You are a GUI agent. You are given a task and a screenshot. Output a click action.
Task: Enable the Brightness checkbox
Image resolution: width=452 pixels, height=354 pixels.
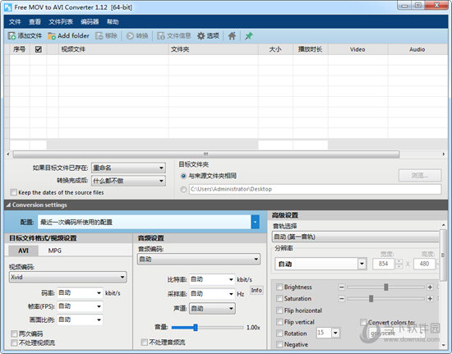point(279,287)
